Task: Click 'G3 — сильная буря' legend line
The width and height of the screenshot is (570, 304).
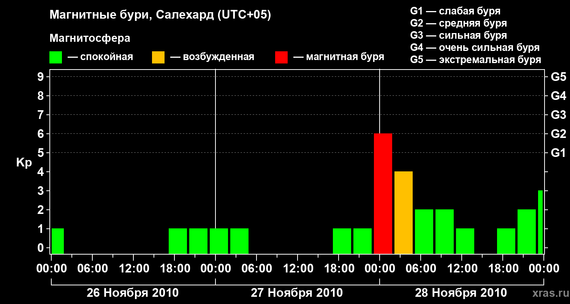Action: [x=458, y=35]
